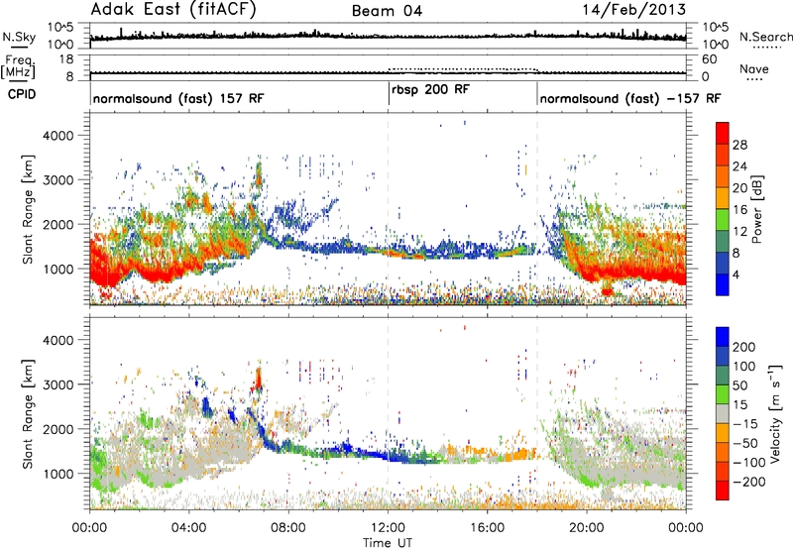793x549 pixels.
Task: Click 'normalsound (fast) 157 RF' CPID text
Action: (x=178, y=98)
